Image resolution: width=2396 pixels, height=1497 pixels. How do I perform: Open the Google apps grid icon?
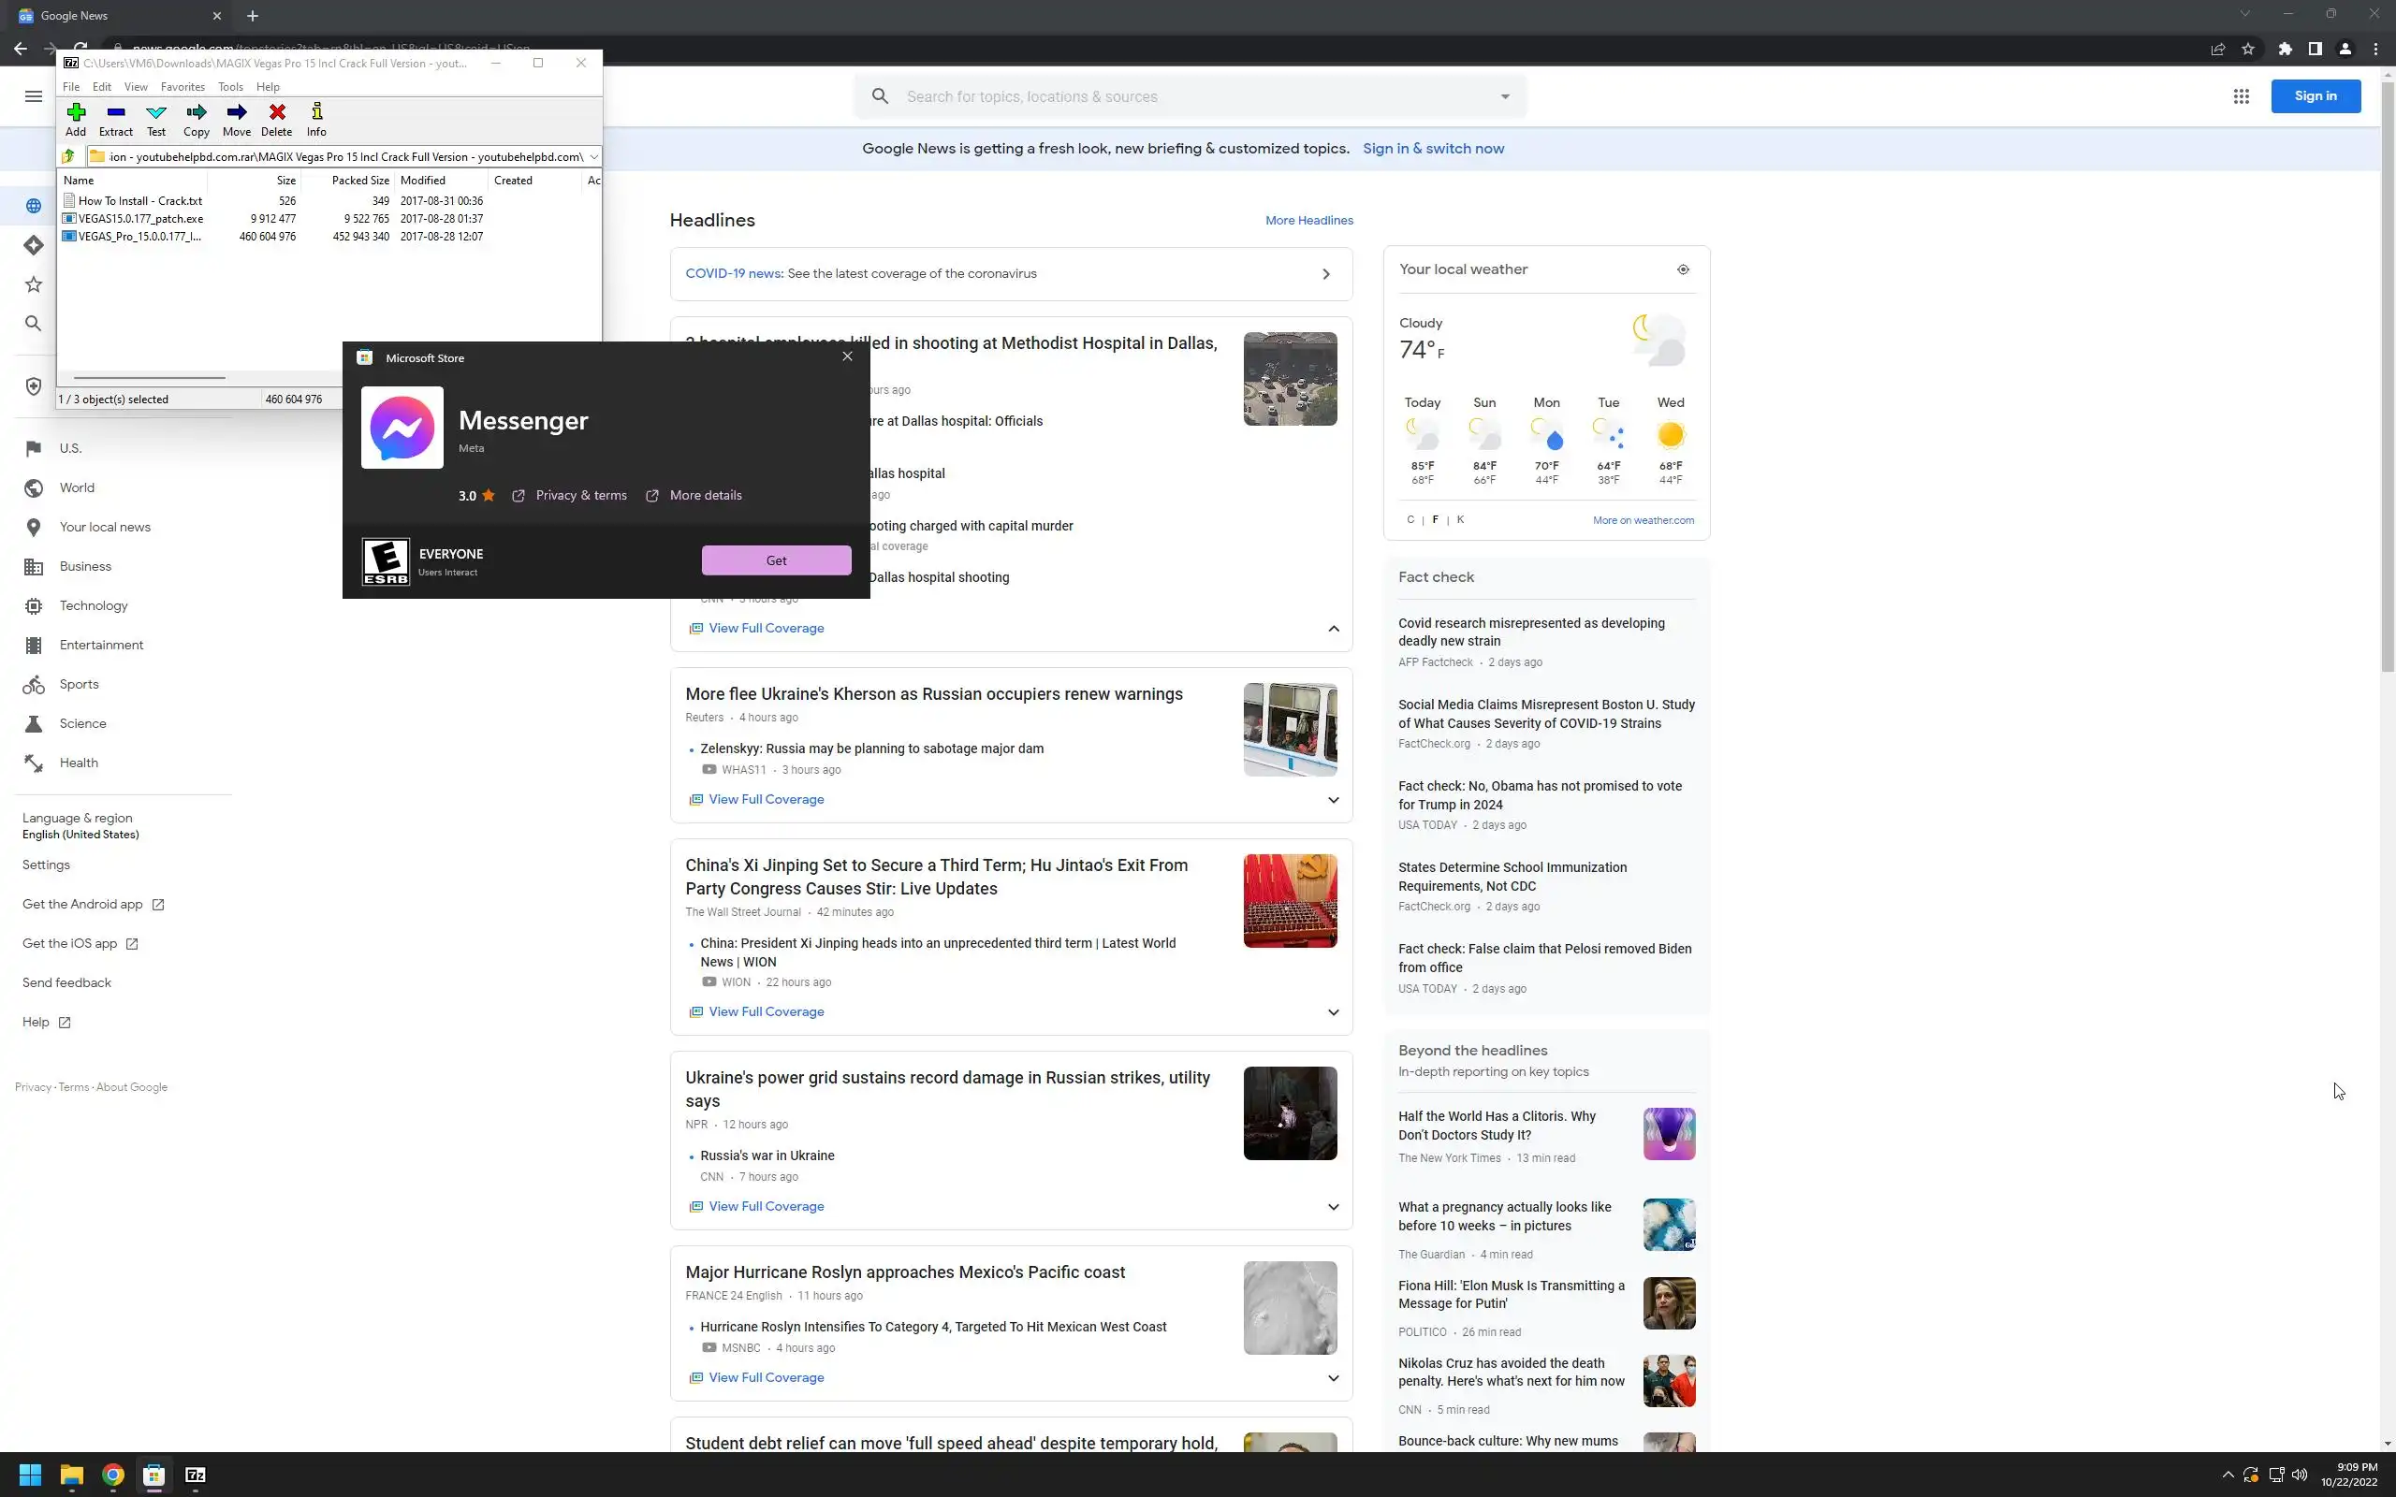pyautogui.click(x=2241, y=96)
